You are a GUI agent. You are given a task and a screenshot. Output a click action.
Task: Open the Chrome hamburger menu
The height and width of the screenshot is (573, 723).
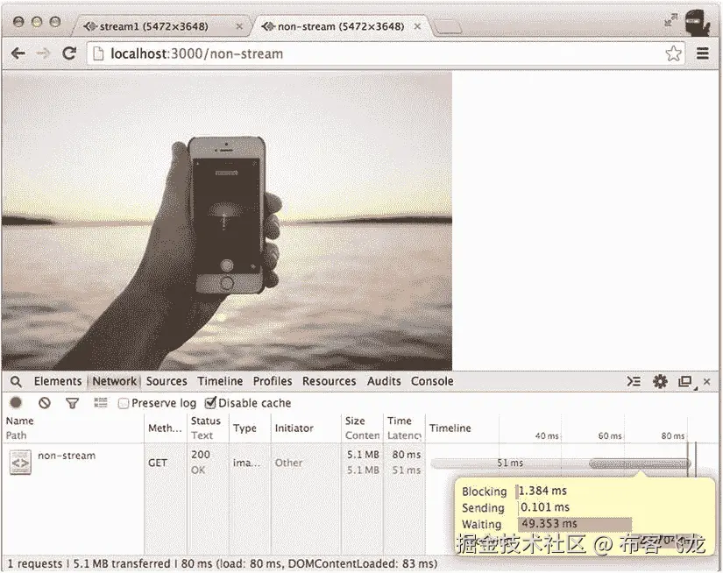point(702,53)
